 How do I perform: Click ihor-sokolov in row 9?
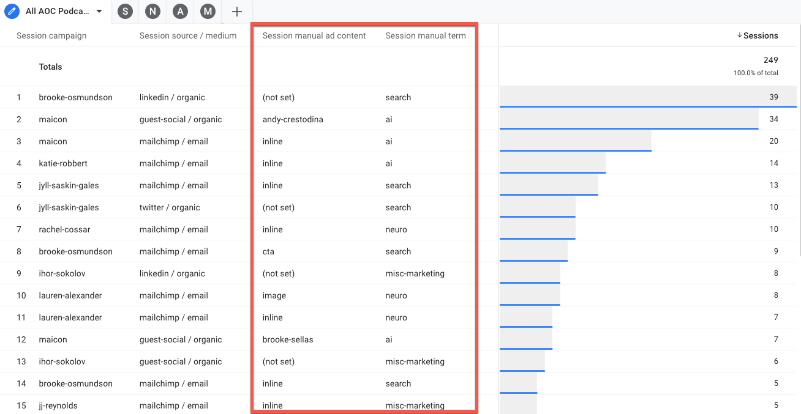pyautogui.click(x=62, y=273)
